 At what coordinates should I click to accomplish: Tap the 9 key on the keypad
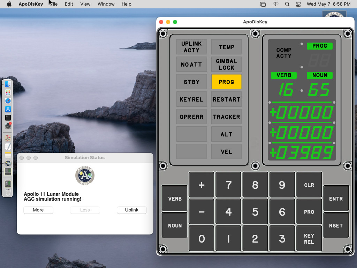click(282, 185)
